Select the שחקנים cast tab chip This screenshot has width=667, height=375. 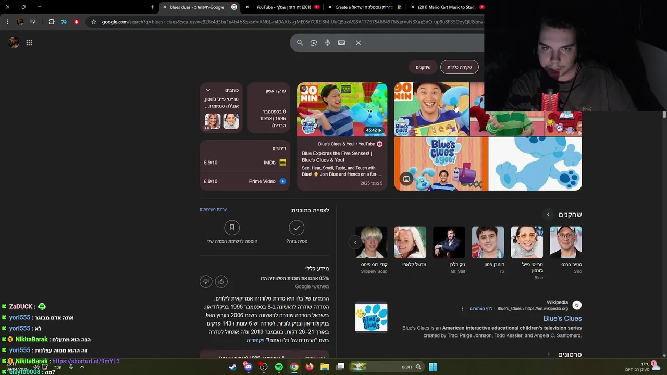point(423,67)
